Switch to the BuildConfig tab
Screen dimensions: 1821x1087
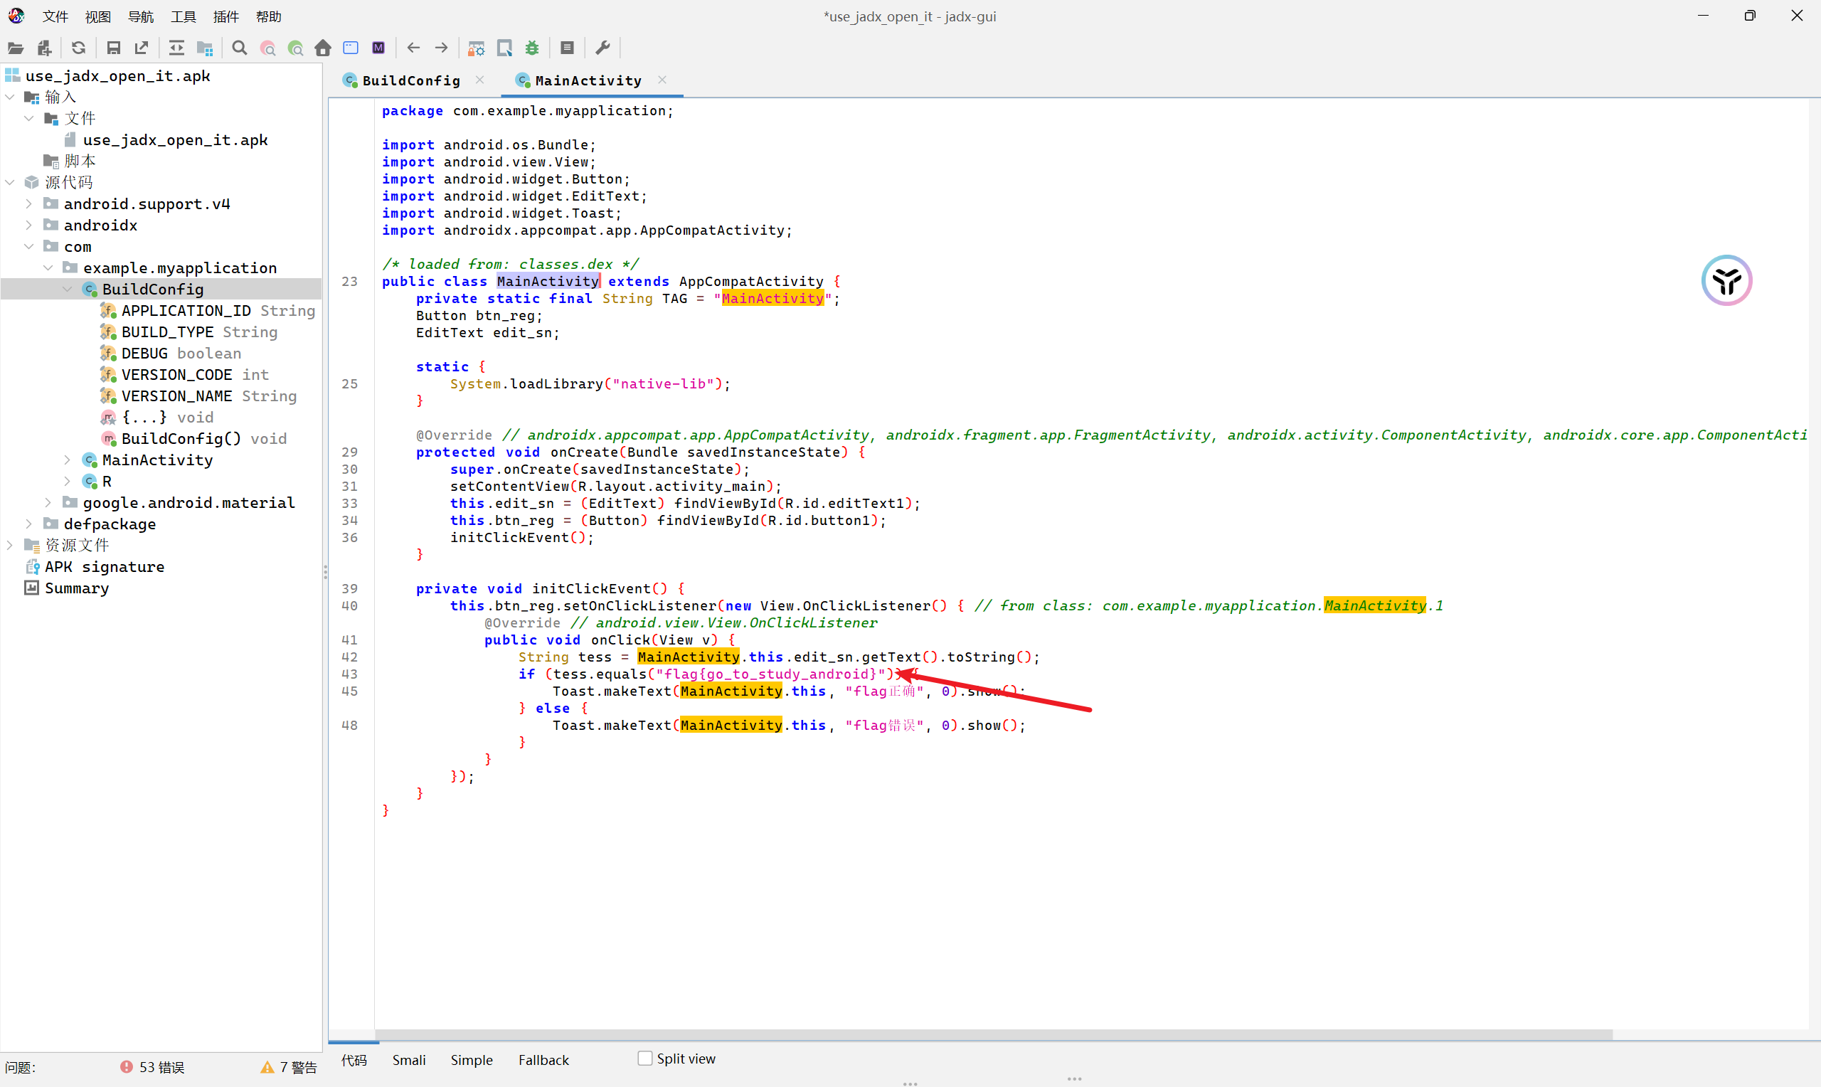(410, 80)
